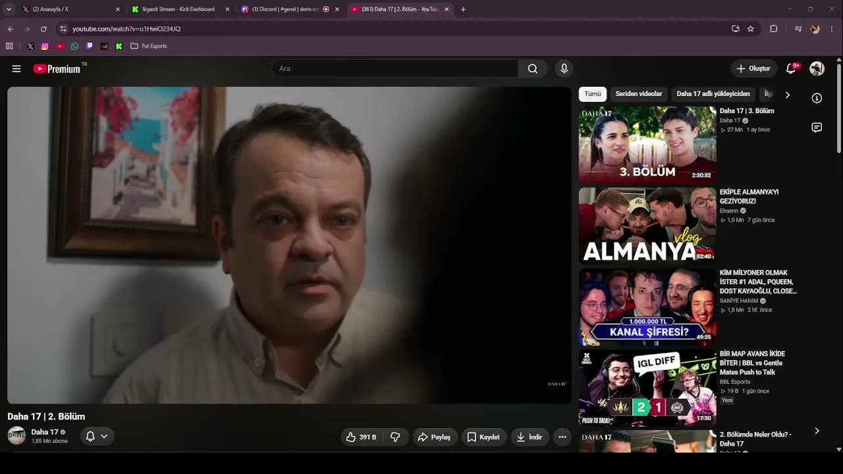Open the apps grid in bookmarks bar
843x474 pixels.
tap(9, 46)
